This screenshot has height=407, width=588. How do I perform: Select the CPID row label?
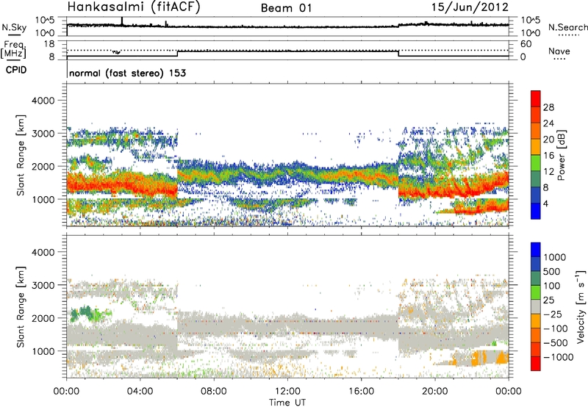click(x=16, y=70)
